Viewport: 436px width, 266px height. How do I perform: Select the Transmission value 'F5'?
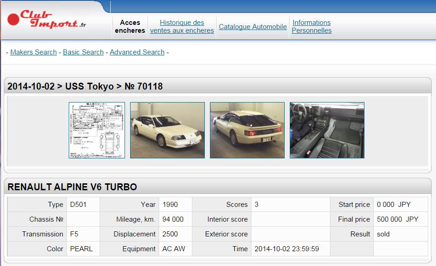click(74, 234)
